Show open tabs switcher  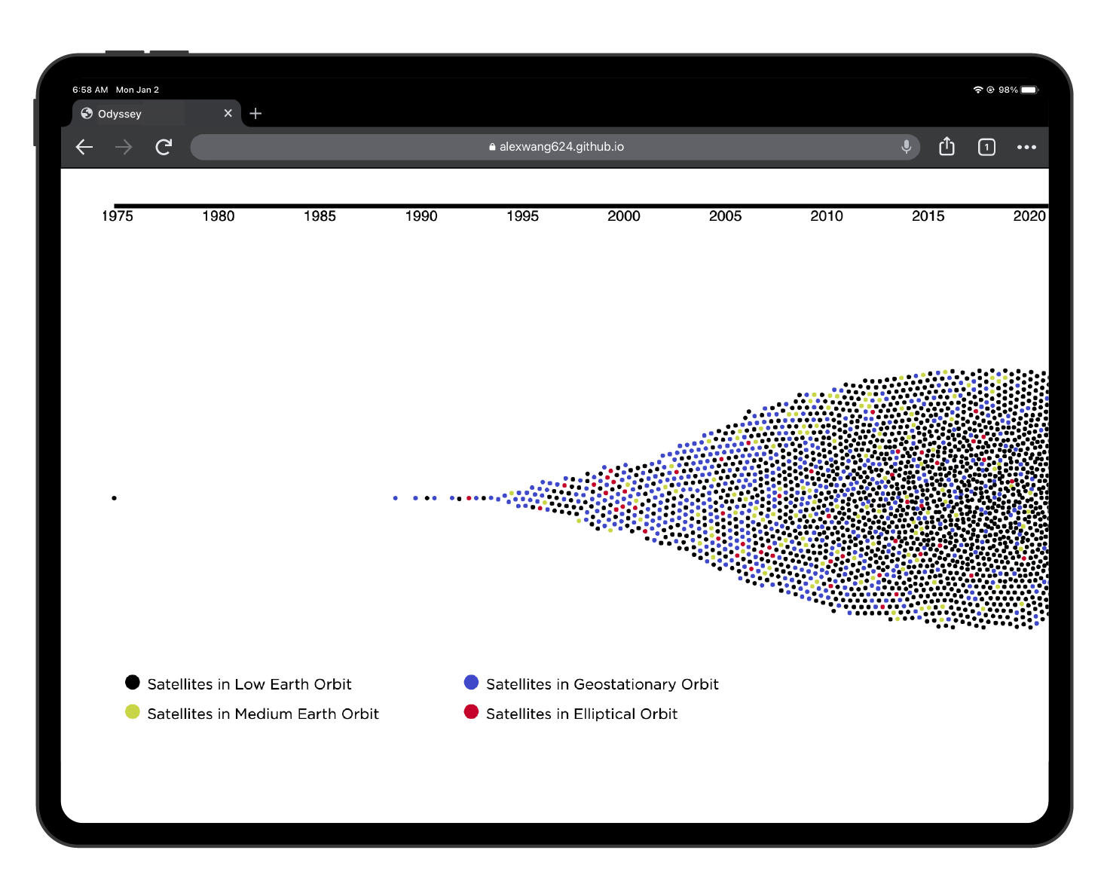[986, 147]
